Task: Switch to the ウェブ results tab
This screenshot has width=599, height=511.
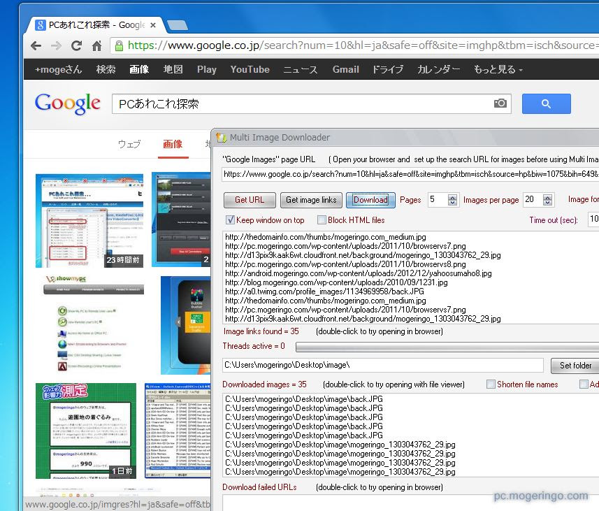Action: (x=129, y=144)
